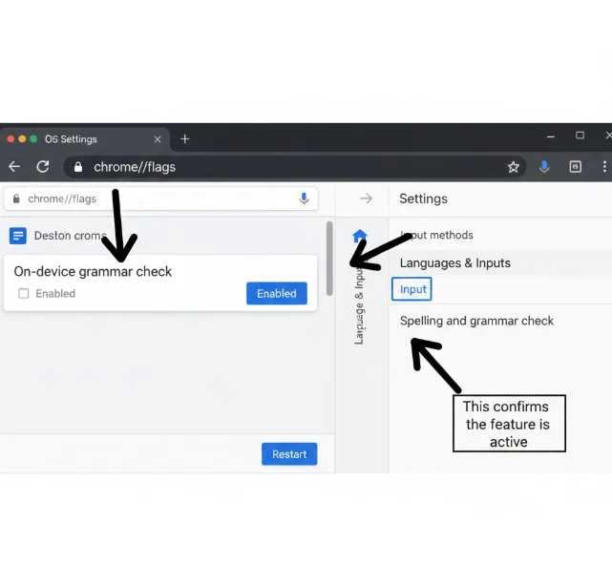612x565 pixels.
Task: Click the flags page vertical scrollbar
Action: coord(329,260)
